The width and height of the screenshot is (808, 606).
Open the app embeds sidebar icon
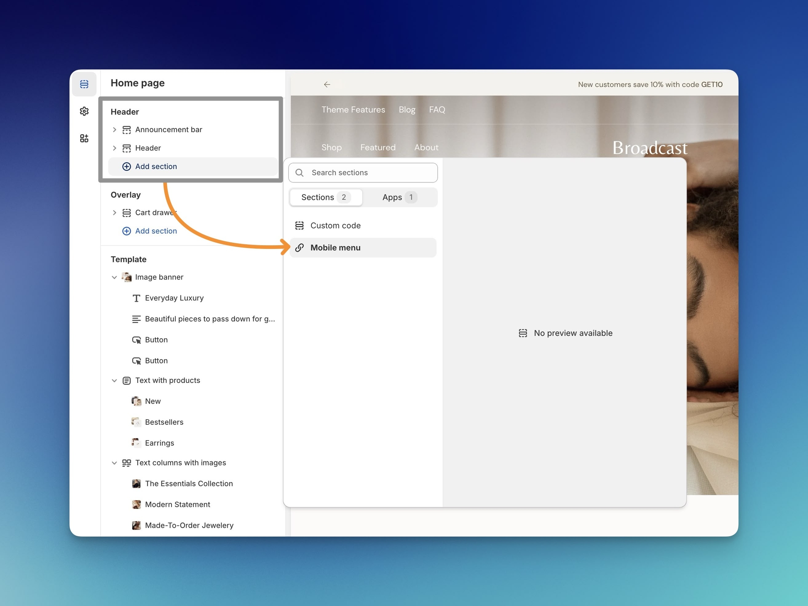coord(84,138)
